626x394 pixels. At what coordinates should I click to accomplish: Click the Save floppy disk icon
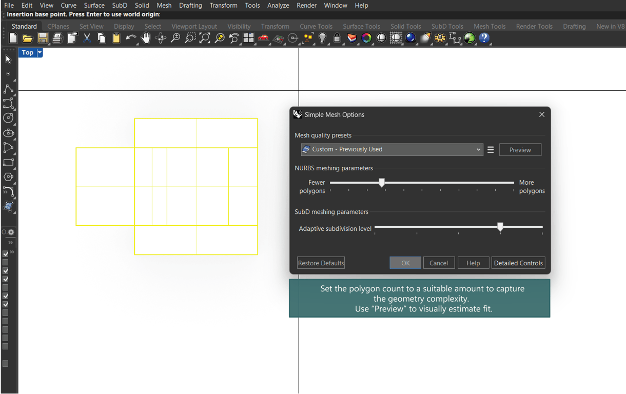[43, 38]
